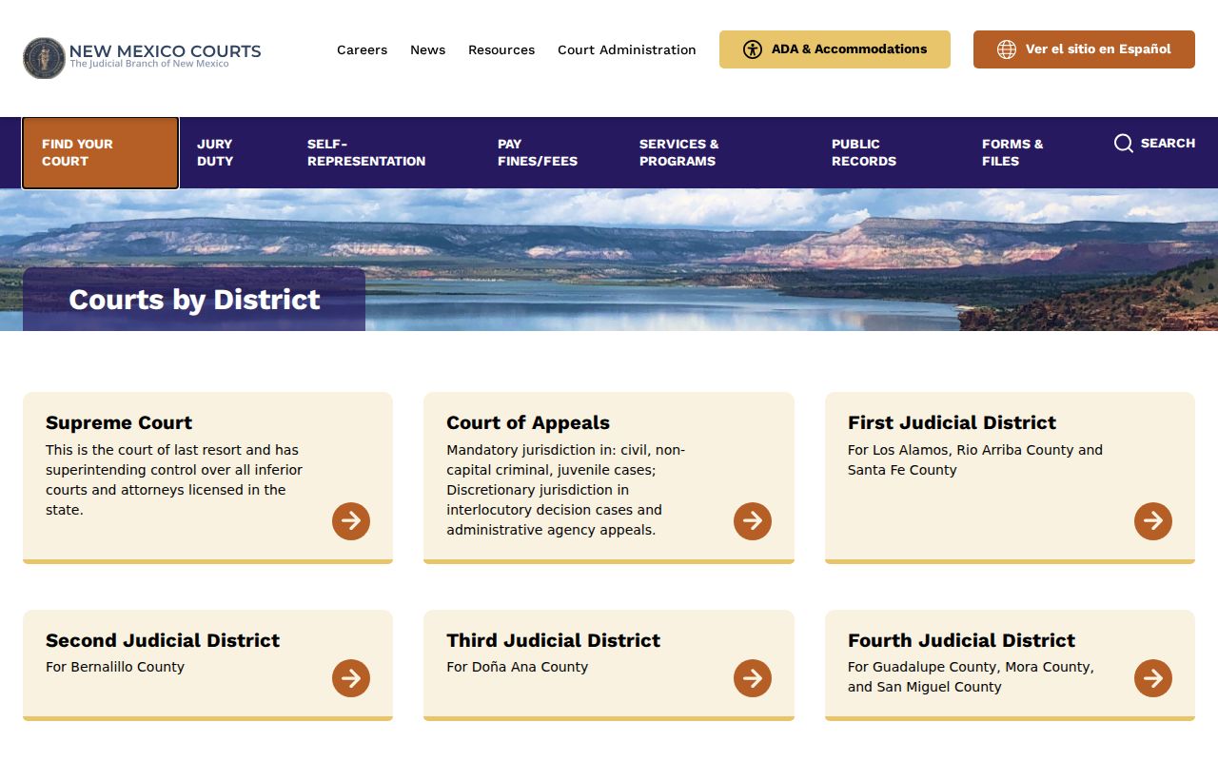1218x761 pixels.
Task: Open the Jury Duty menu
Action: (215, 153)
